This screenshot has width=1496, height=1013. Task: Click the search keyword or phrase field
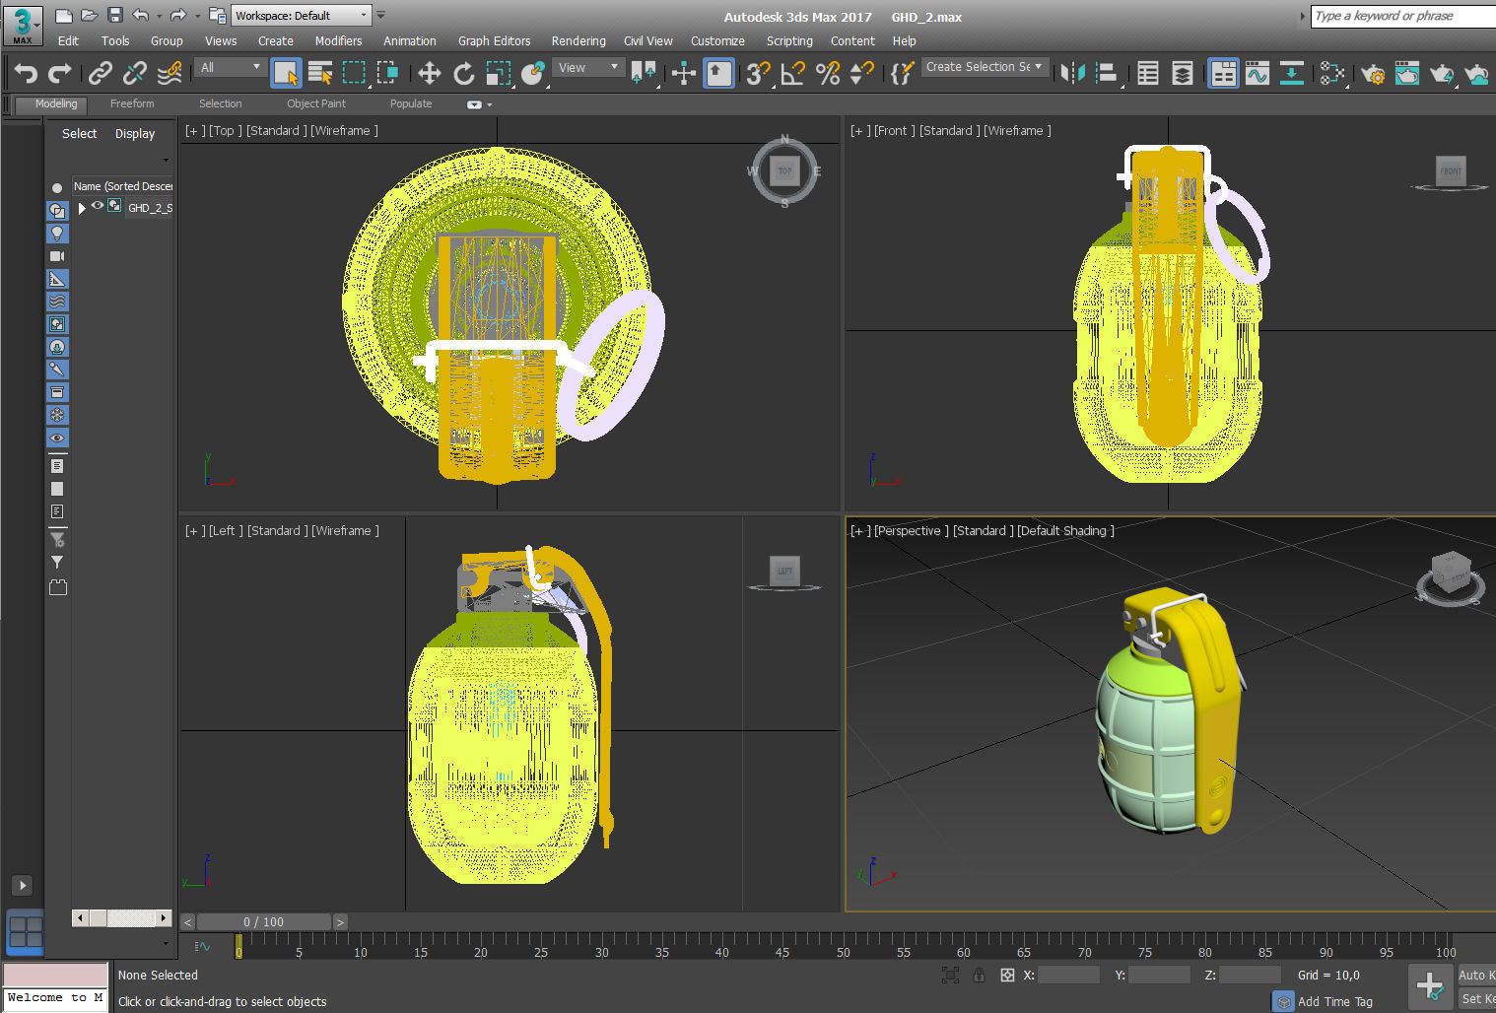(1403, 16)
